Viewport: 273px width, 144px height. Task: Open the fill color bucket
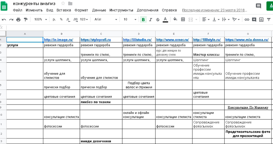pyautogui.click(x=175, y=19)
